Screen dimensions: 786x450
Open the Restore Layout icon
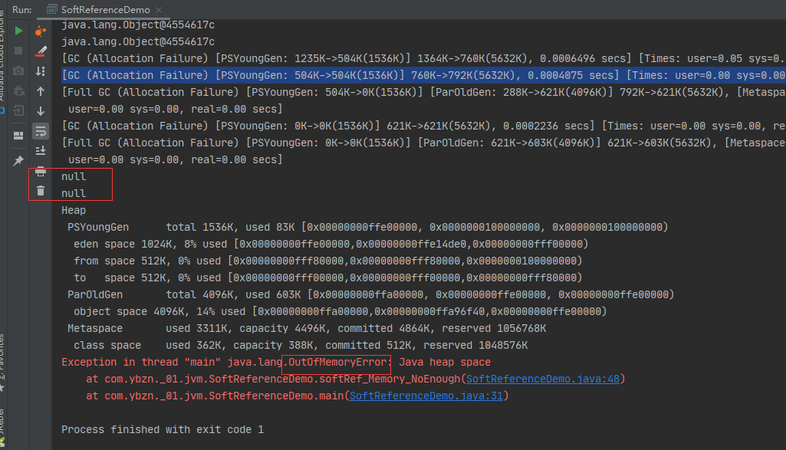(x=18, y=136)
